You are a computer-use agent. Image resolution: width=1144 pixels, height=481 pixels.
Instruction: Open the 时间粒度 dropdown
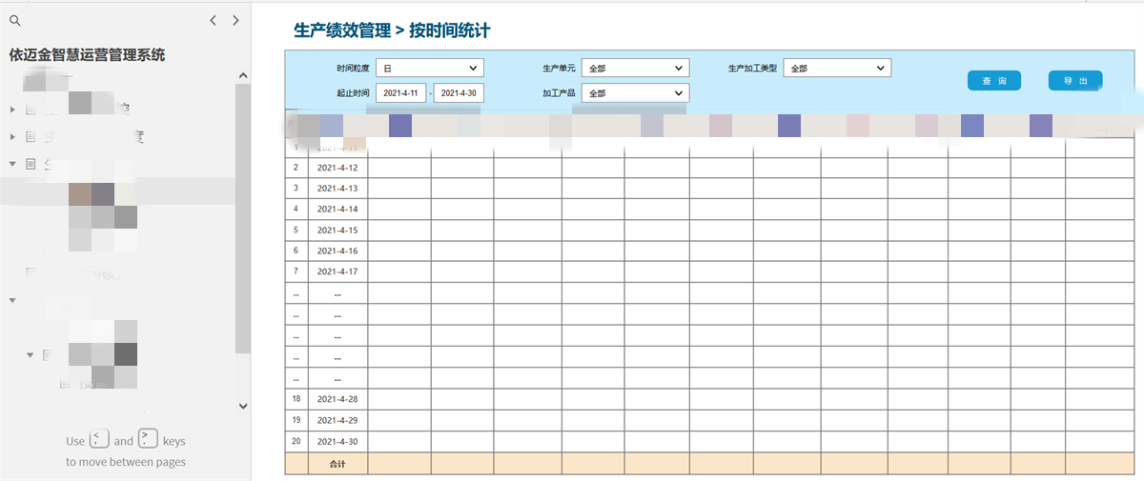430,69
